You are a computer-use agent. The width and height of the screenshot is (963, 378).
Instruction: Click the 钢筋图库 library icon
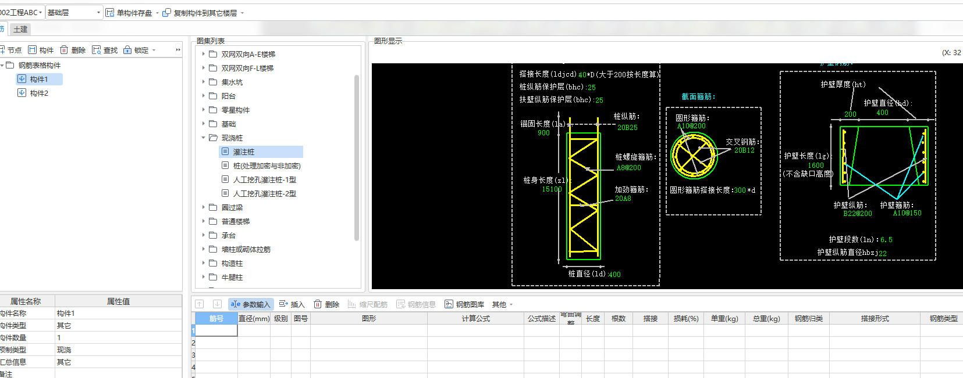[449, 304]
